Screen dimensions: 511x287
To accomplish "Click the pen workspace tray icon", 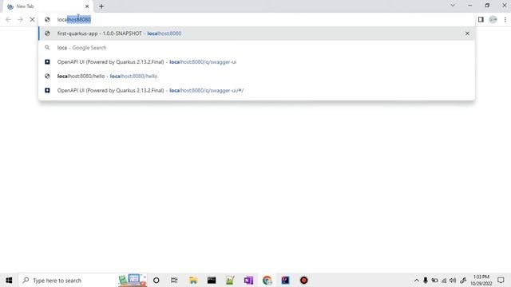I will 463,280.
